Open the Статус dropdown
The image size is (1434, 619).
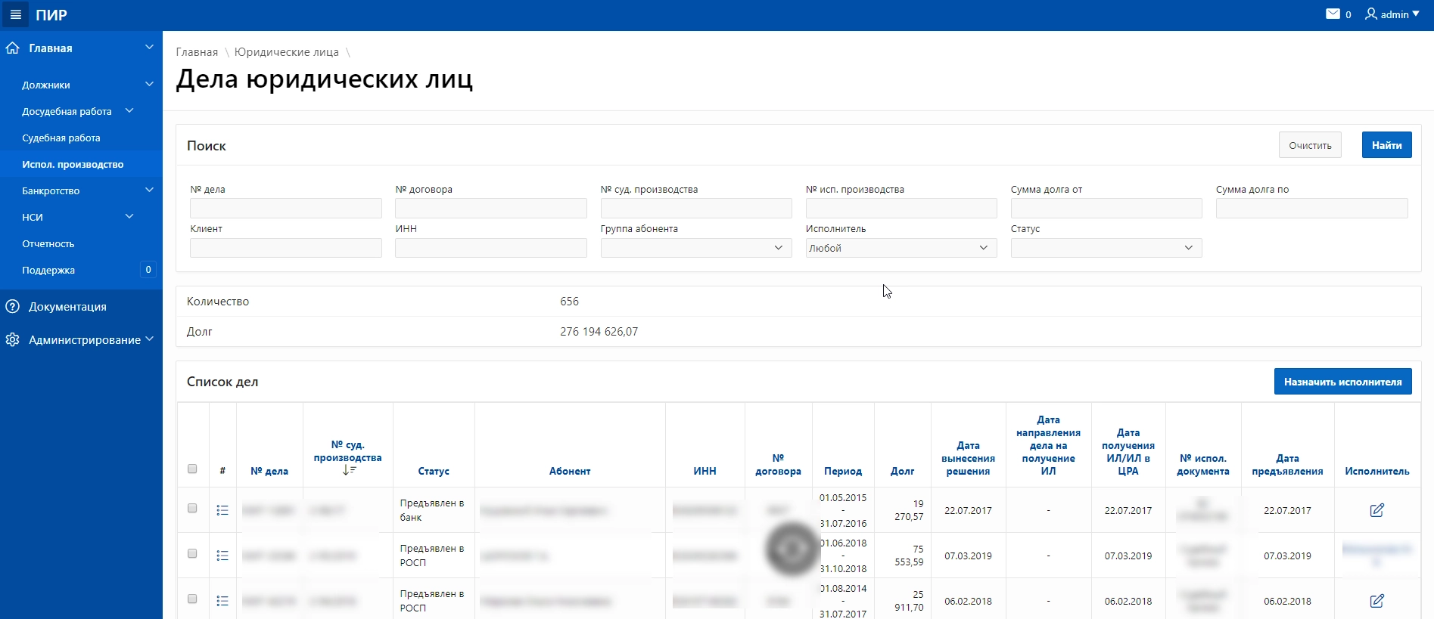click(1106, 248)
